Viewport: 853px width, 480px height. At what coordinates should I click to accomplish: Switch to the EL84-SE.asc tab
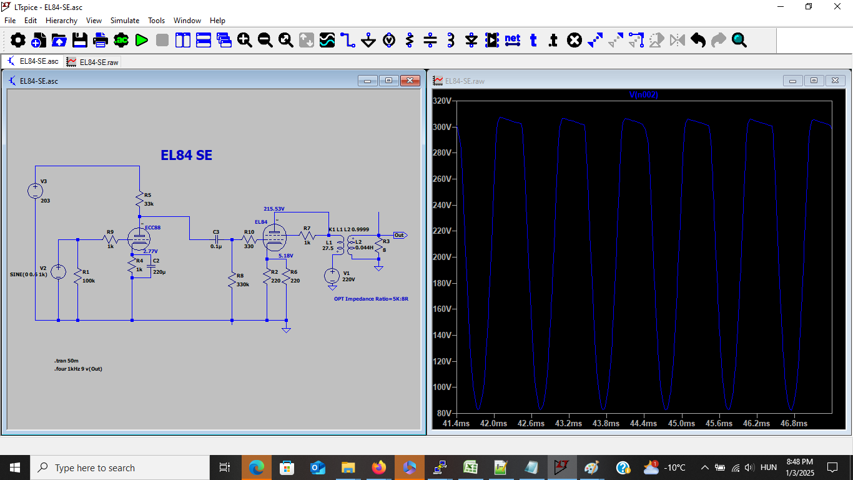32,61
